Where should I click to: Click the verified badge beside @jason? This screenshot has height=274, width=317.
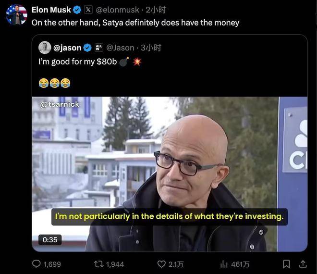pyautogui.click(x=88, y=48)
